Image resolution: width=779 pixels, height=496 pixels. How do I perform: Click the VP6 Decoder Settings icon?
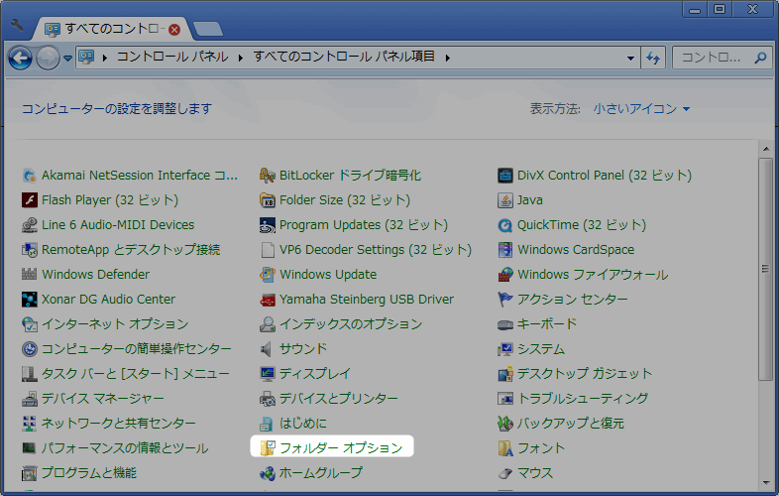coord(268,250)
